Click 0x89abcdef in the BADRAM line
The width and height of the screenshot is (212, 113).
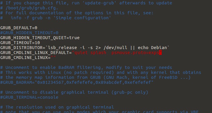click(109, 82)
